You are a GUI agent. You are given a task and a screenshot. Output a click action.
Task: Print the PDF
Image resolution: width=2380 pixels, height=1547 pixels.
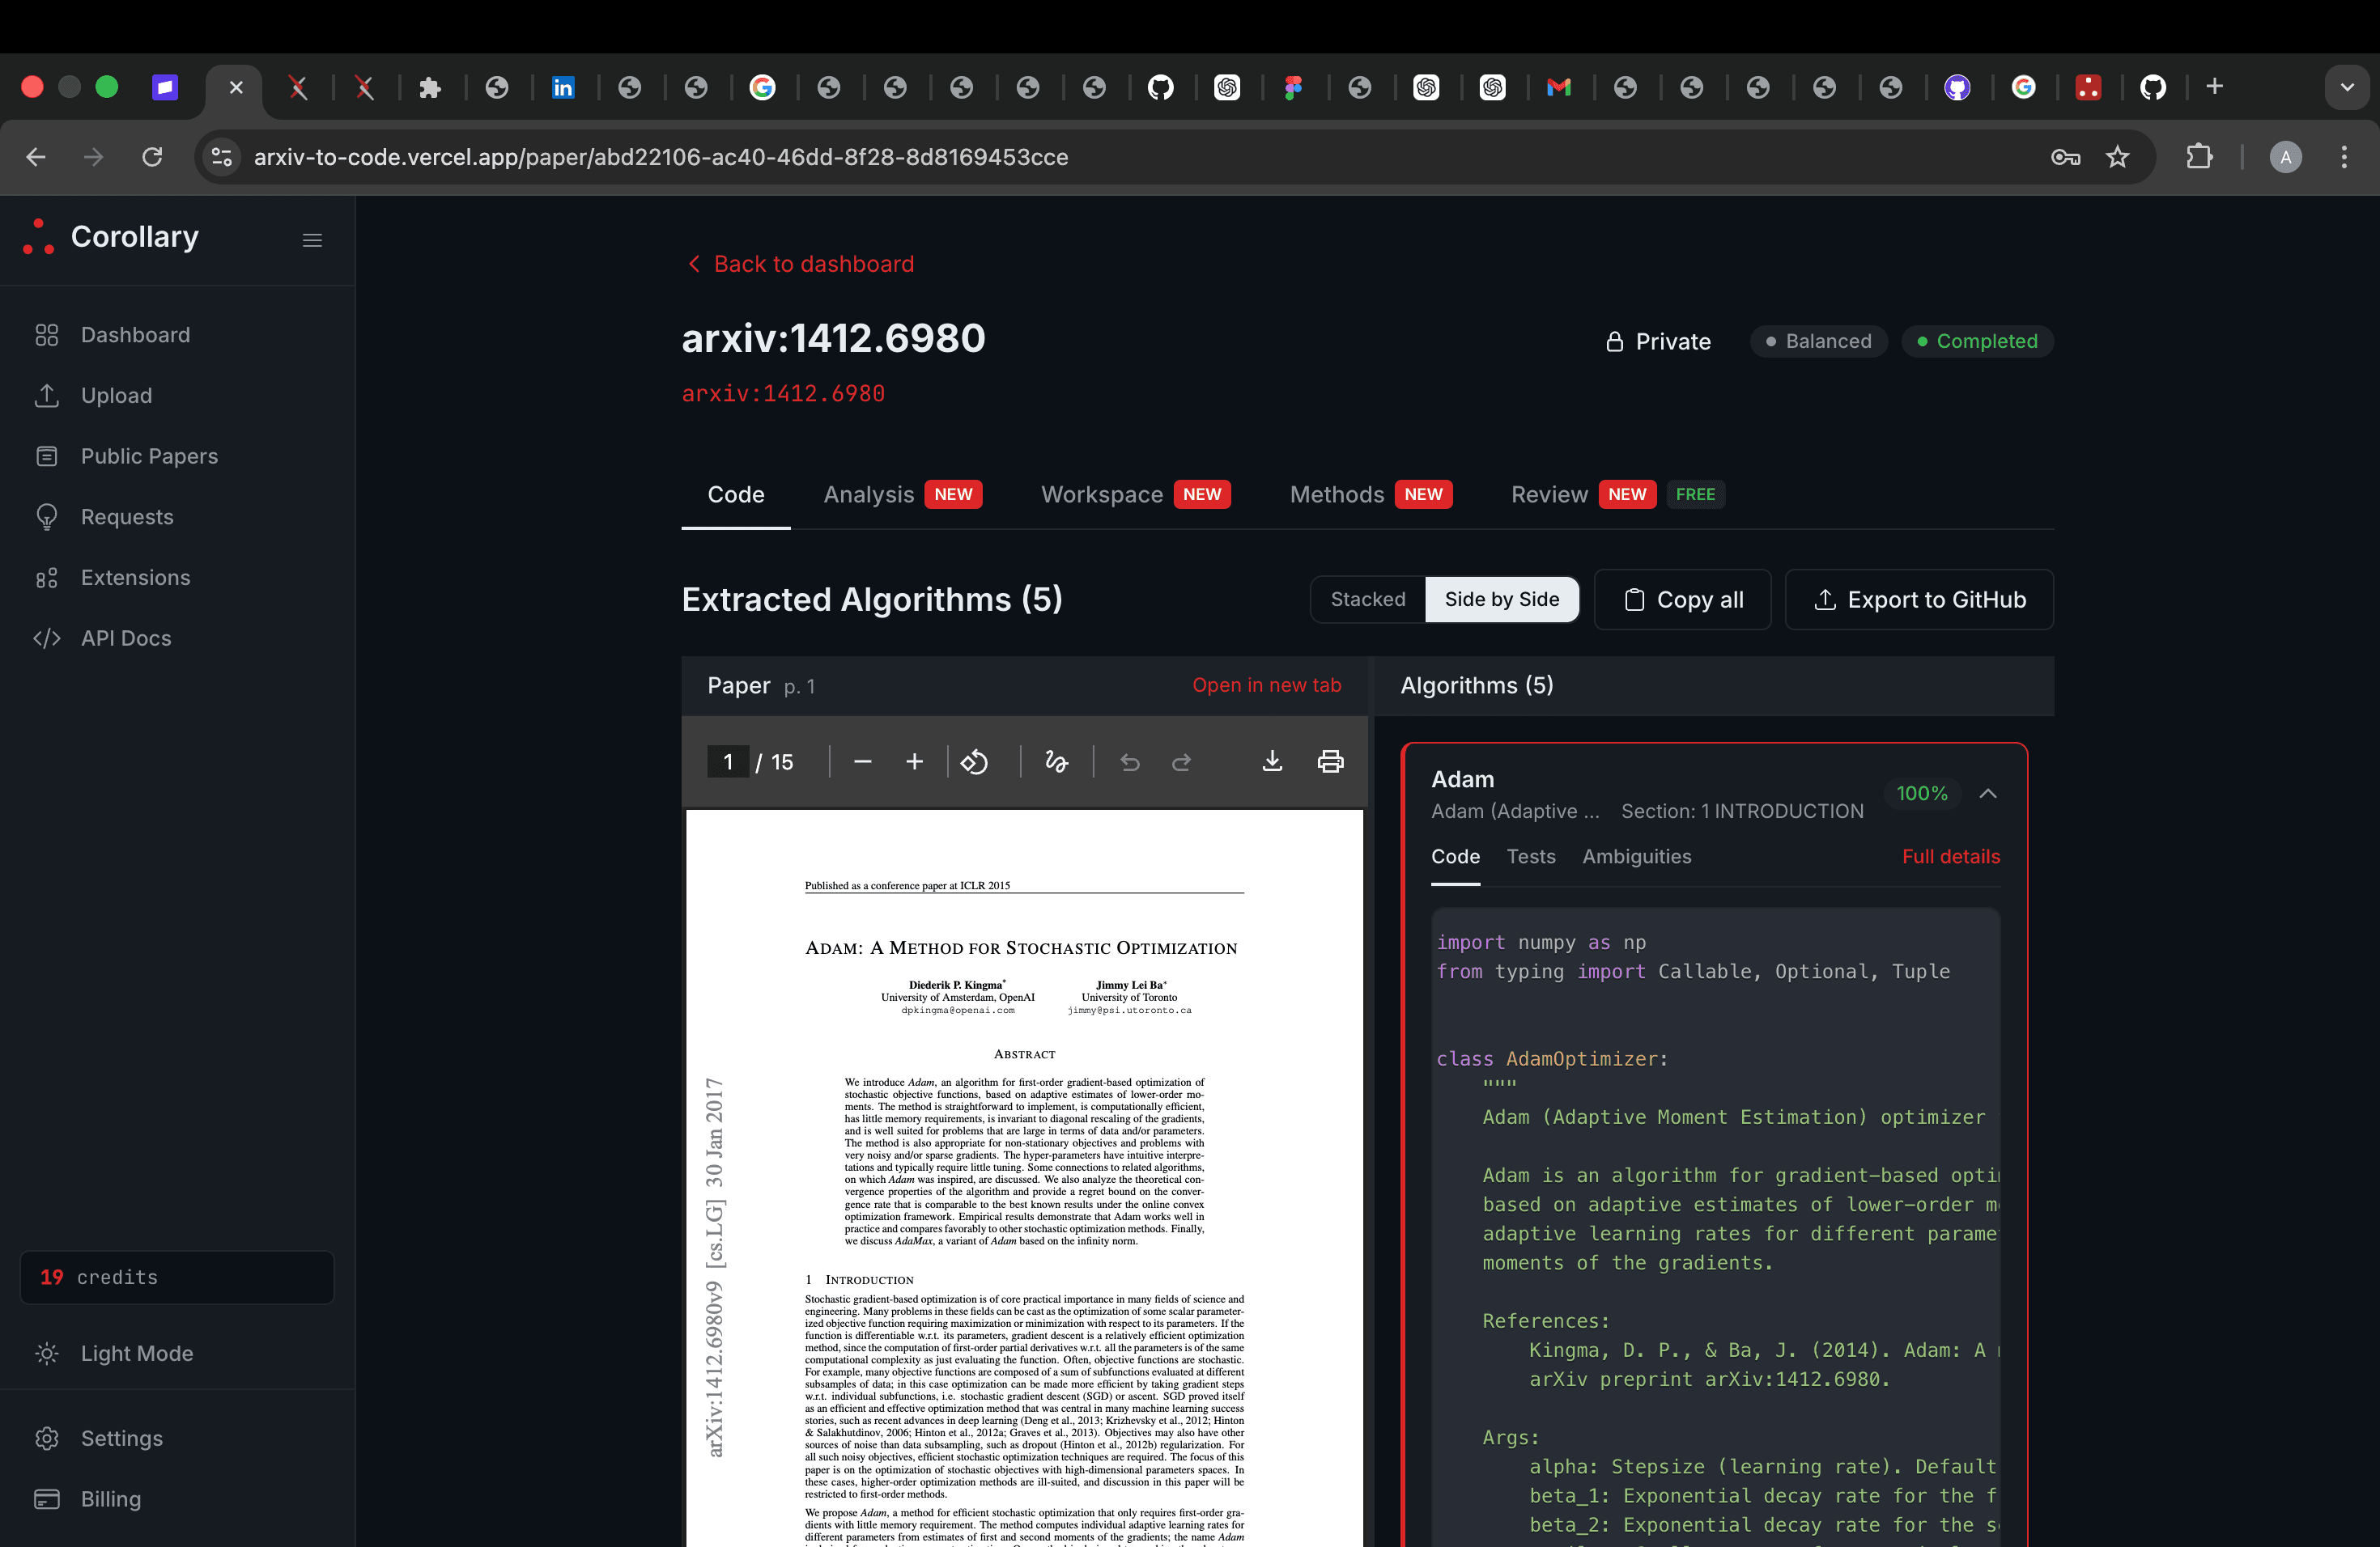(x=1331, y=761)
